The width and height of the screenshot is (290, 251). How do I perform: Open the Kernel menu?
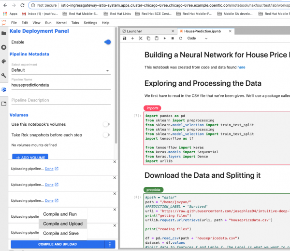point(61,23)
